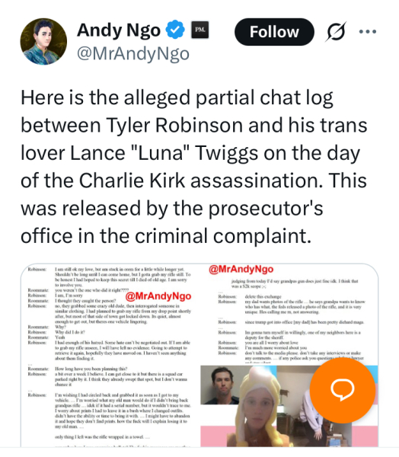Open Andy Ngo's profile avatar
This screenshot has height=457, width=399.
coord(43,41)
